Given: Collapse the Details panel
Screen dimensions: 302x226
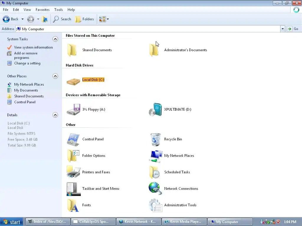Looking at the screenshot, I should coord(55,115).
